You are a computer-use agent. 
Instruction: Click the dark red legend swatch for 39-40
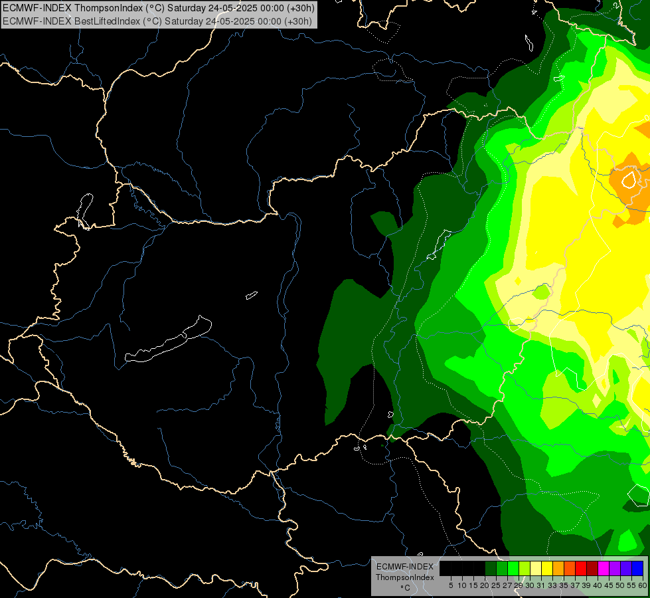pyautogui.click(x=592, y=568)
